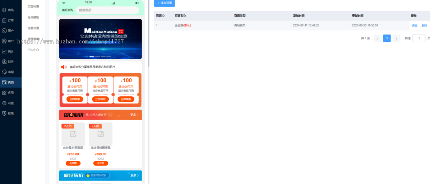Screen dimensions: 431x184
Task: Click the battery icon in phone preview
Action: coord(136,3)
